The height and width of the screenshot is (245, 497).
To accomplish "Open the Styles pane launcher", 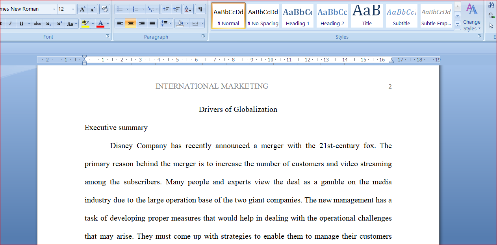I will 479,36.
